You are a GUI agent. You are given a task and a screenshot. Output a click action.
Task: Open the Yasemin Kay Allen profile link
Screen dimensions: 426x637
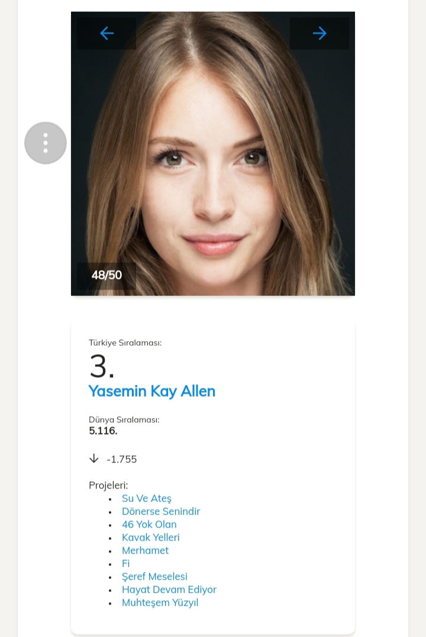152,391
